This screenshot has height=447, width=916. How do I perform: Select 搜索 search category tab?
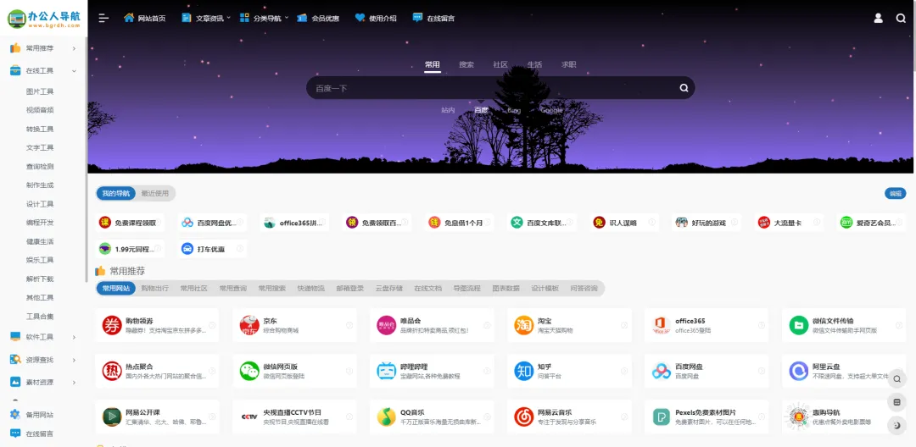point(466,64)
